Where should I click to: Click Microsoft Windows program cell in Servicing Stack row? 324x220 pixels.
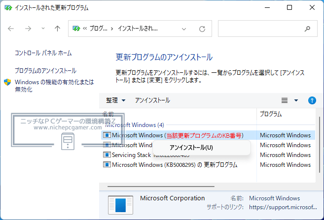coord(285,155)
